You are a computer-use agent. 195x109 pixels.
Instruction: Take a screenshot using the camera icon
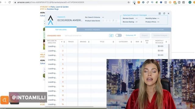click(x=111, y=35)
